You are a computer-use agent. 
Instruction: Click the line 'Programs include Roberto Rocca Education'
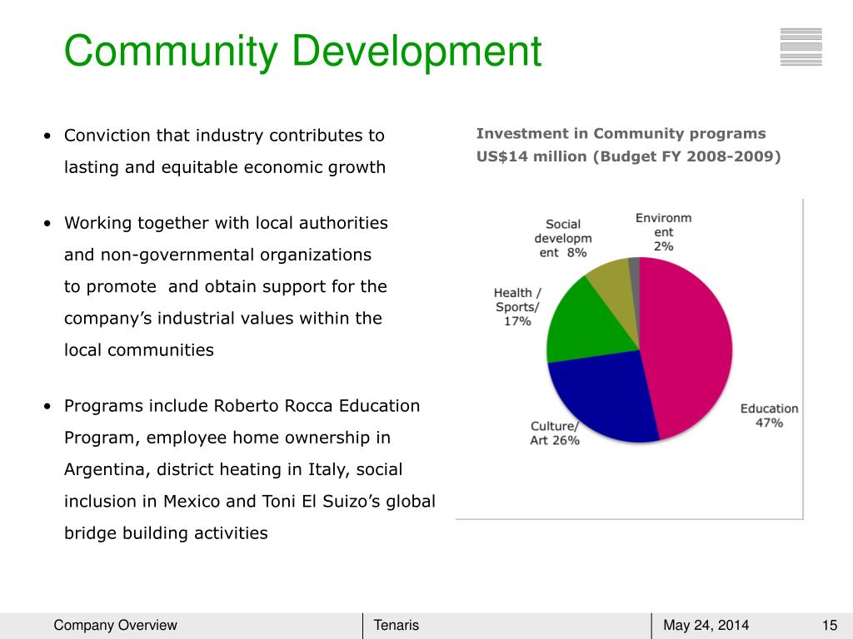242,406
